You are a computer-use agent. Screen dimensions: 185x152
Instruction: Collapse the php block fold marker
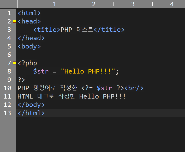tap(14, 63)
